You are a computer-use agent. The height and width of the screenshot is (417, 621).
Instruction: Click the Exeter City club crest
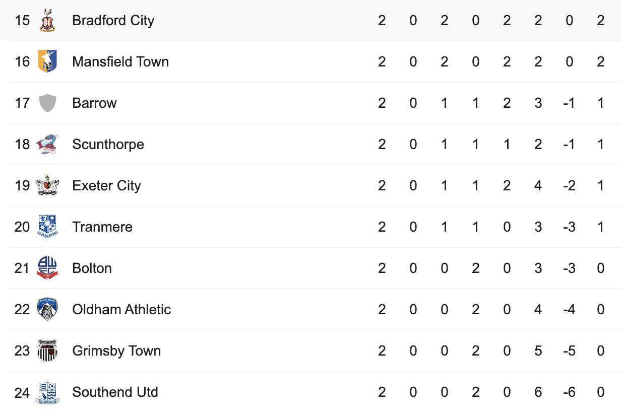tap(47, 185)
